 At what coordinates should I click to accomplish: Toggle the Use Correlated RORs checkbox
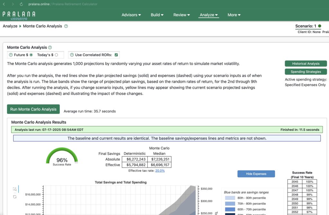tap(116, 55)
